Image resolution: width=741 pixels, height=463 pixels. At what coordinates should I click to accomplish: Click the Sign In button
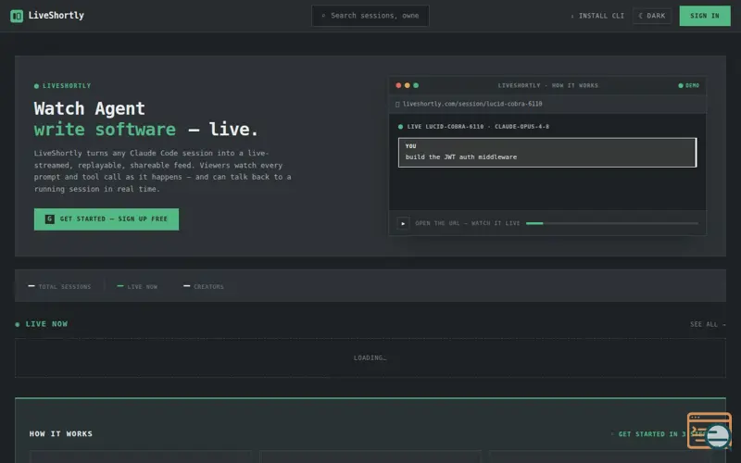[x=705, y=16]
